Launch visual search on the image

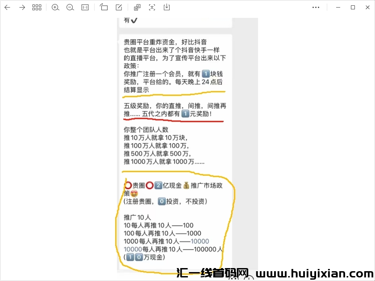click(137, 7)
